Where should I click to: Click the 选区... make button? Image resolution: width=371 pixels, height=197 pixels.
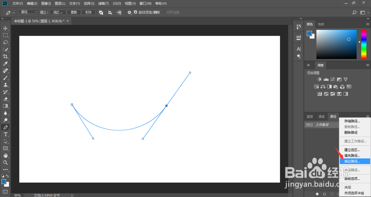click(x=58, y=12)
